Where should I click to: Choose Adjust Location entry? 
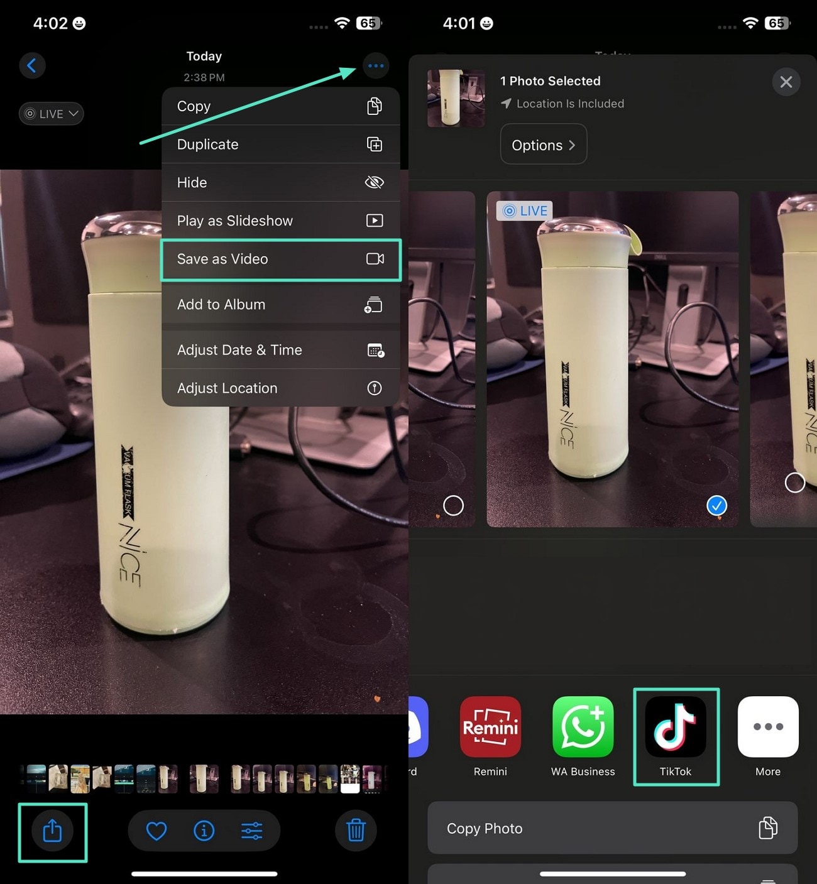click(x=280, y=388)
